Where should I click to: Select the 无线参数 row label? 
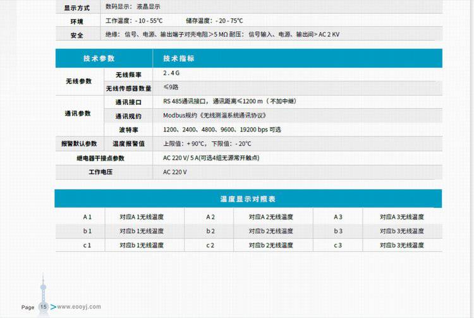tap(79, 82)
